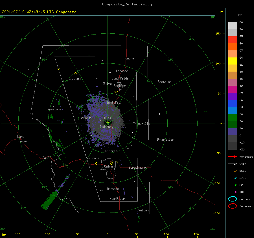
Task: Click the Didsbury label
Action: point(106,127)
